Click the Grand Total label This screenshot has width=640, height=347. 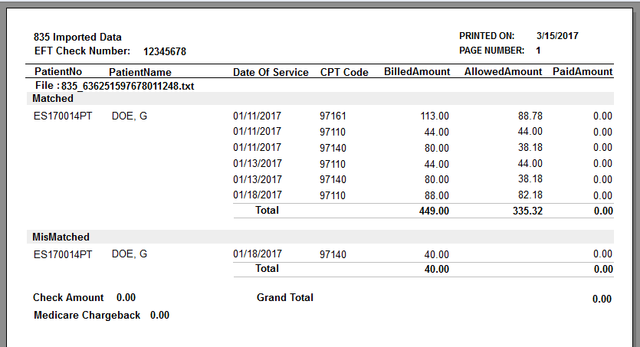[x=285, y=297]
